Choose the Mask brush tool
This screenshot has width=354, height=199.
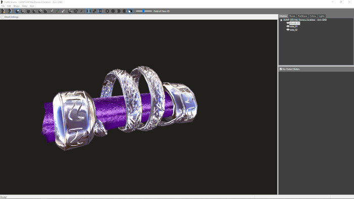click(x=23, y=11)
